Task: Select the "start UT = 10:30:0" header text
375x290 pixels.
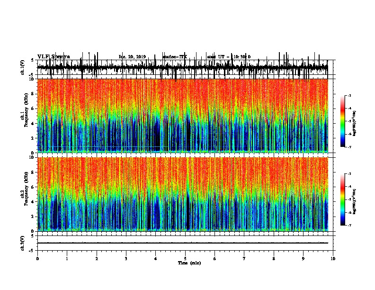Action: pyautogui.click(x=229, y=57)
